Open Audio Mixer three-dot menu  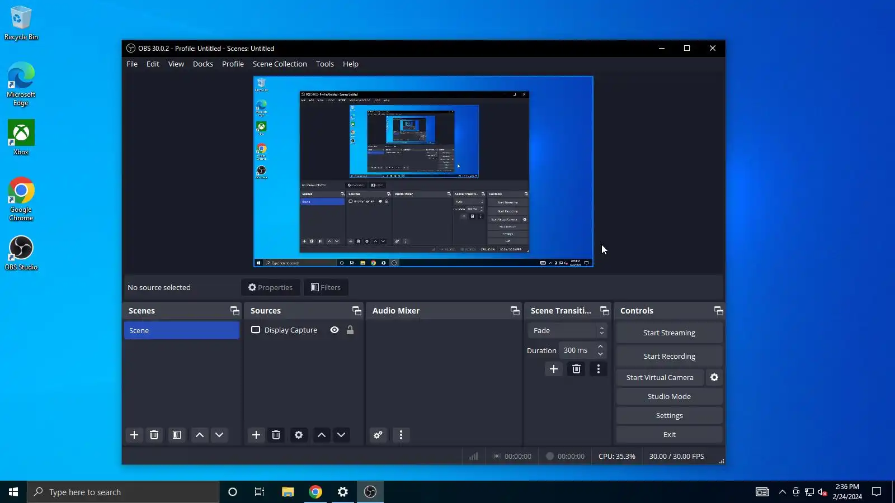point(401,435)
